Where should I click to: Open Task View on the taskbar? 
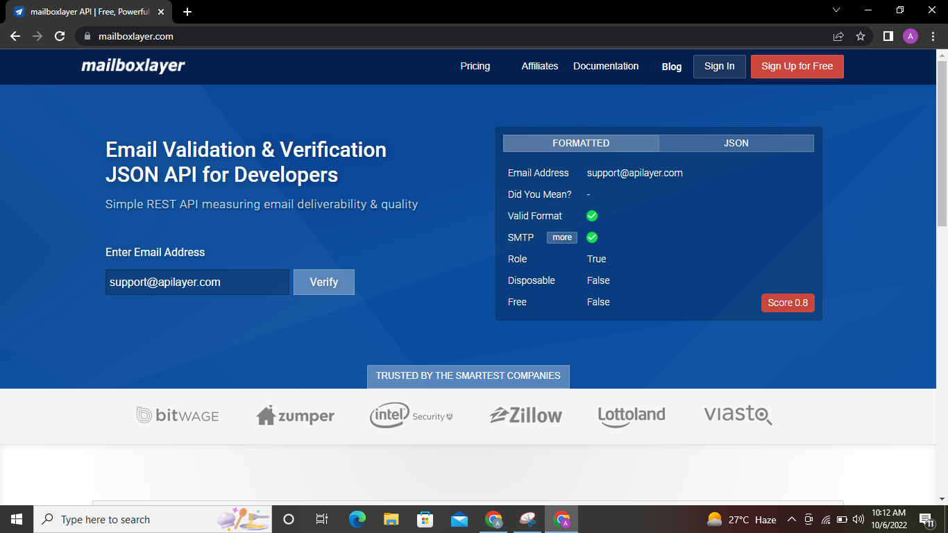(x=322, y=519)
